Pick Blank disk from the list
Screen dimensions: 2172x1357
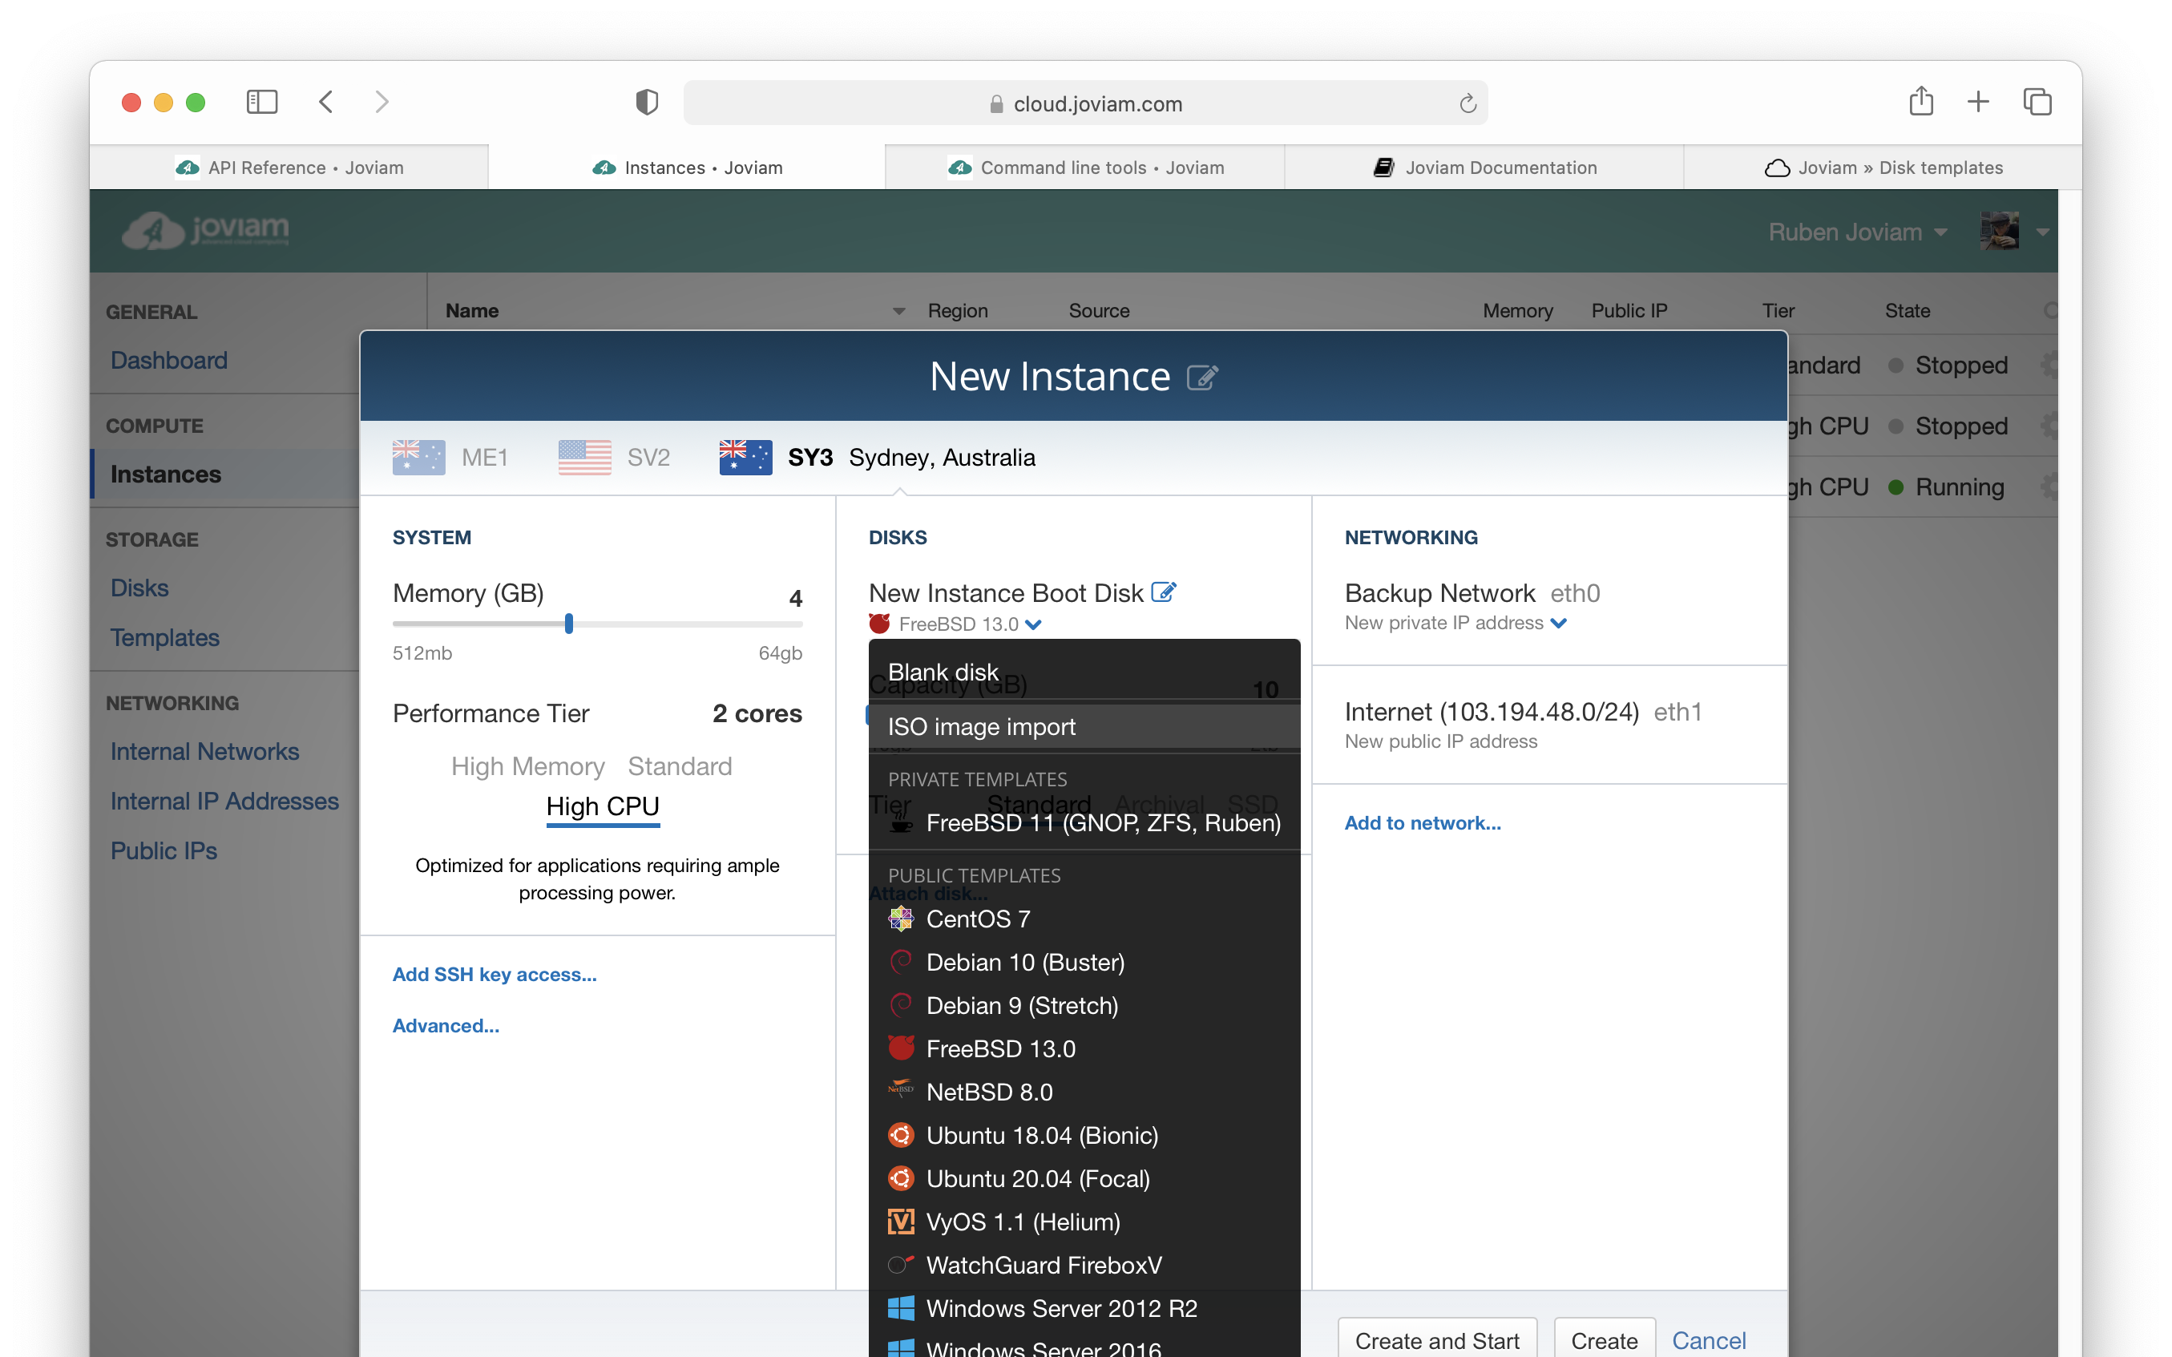click(x=1084, y=672)
